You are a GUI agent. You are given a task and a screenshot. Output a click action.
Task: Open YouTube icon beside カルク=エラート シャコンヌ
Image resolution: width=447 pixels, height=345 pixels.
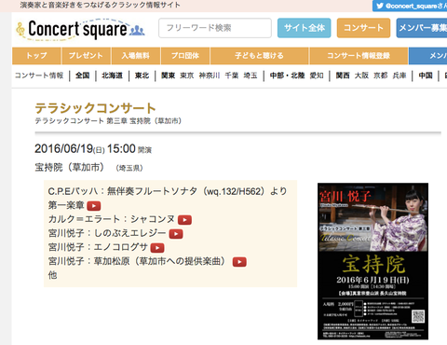coord(184,220)
